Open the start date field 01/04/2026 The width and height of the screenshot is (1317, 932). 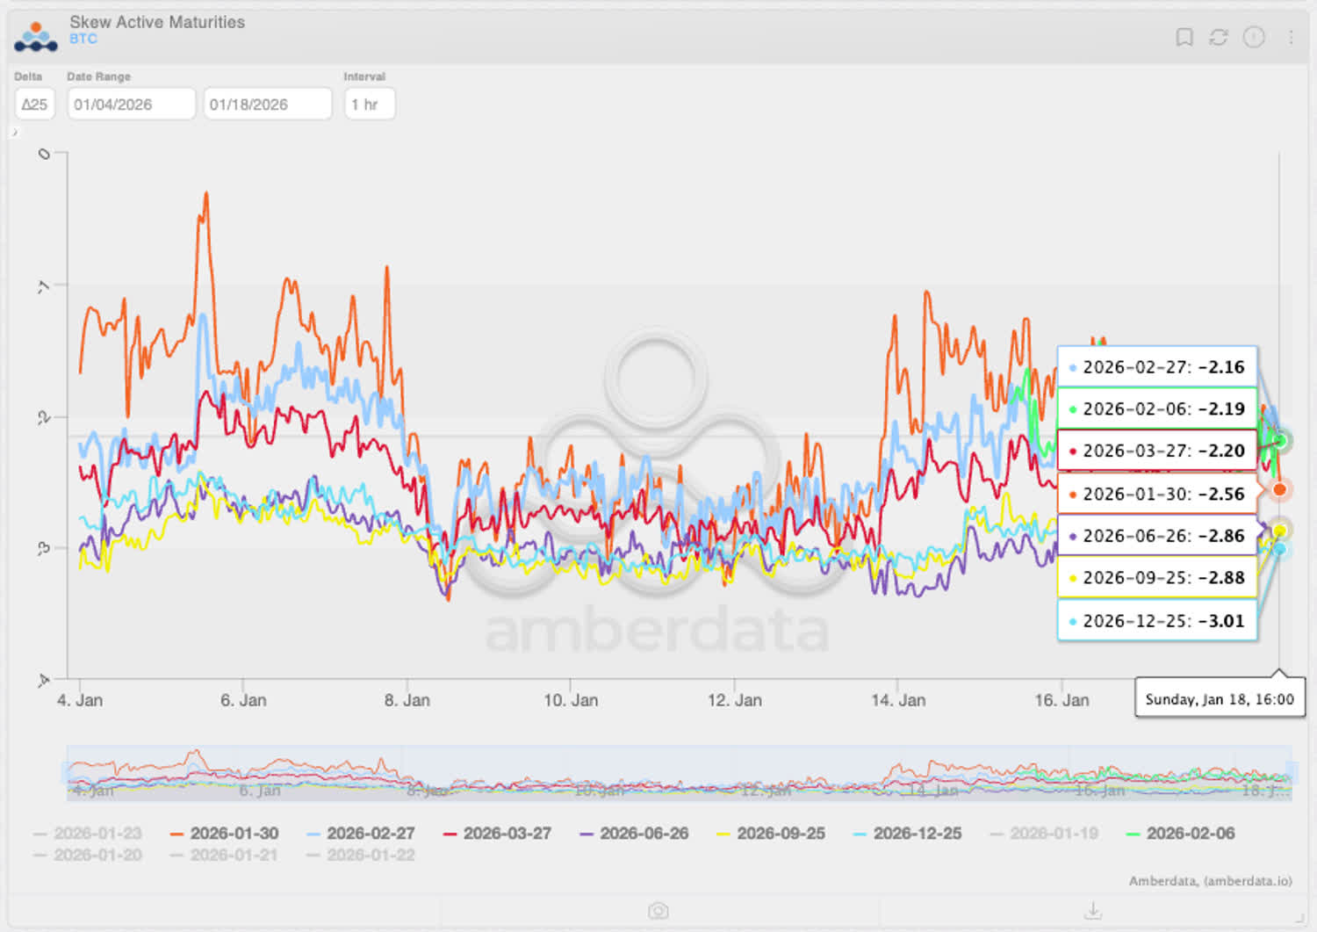click(131, 105)
